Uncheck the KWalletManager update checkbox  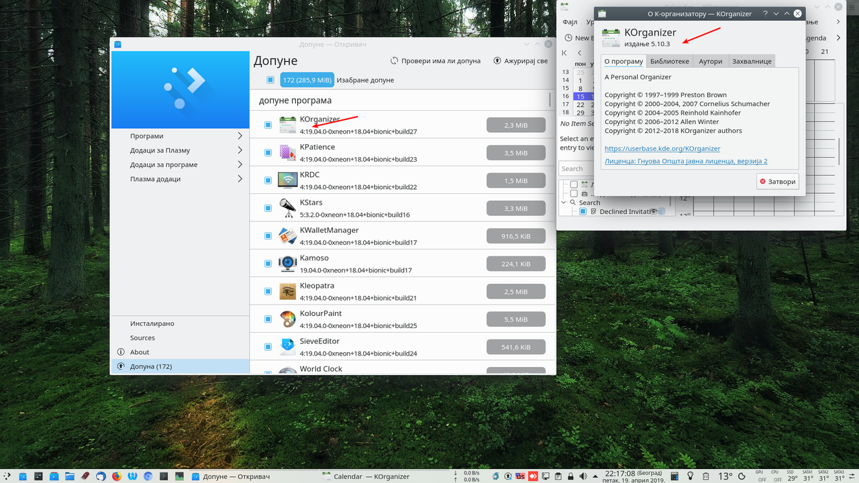268,236
